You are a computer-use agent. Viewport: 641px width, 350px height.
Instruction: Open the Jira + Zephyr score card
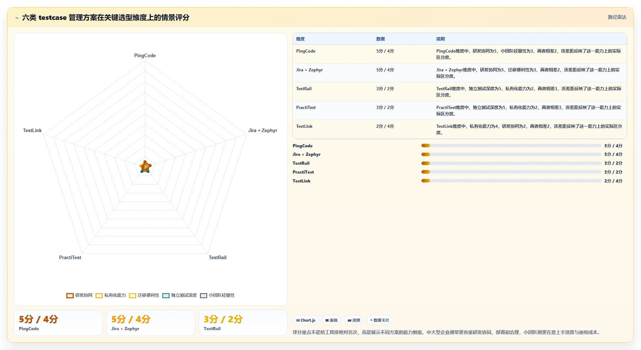(151, 323)
